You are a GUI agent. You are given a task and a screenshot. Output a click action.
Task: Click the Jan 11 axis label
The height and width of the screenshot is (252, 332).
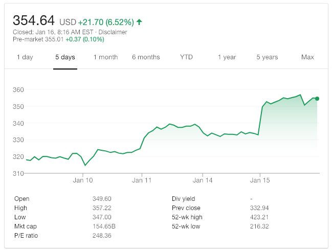pyautogui.click(x=142, y=180)
